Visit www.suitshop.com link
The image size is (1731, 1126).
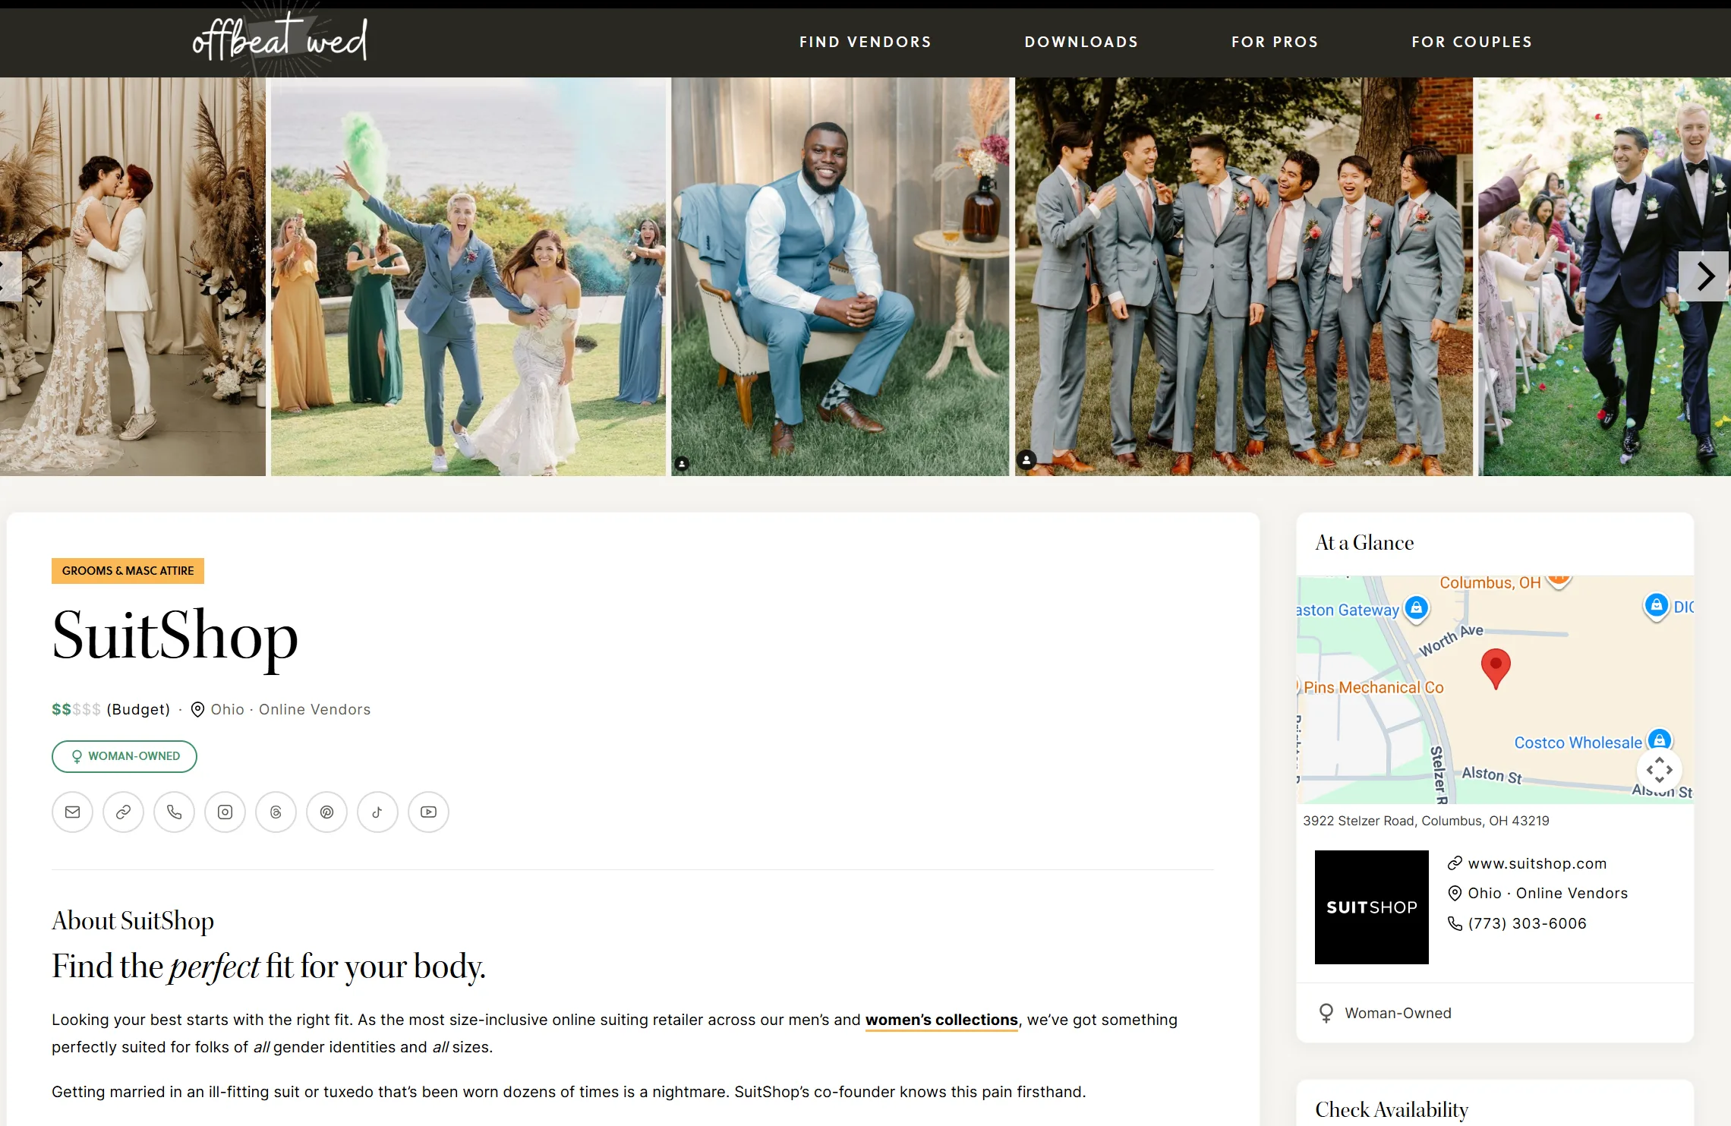coord(1537,863)
